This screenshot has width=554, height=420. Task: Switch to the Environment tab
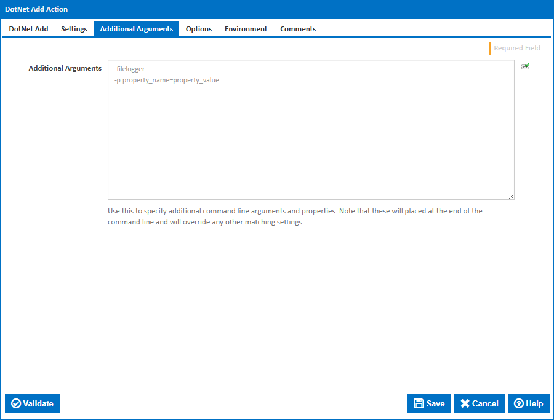click(246, 28)
